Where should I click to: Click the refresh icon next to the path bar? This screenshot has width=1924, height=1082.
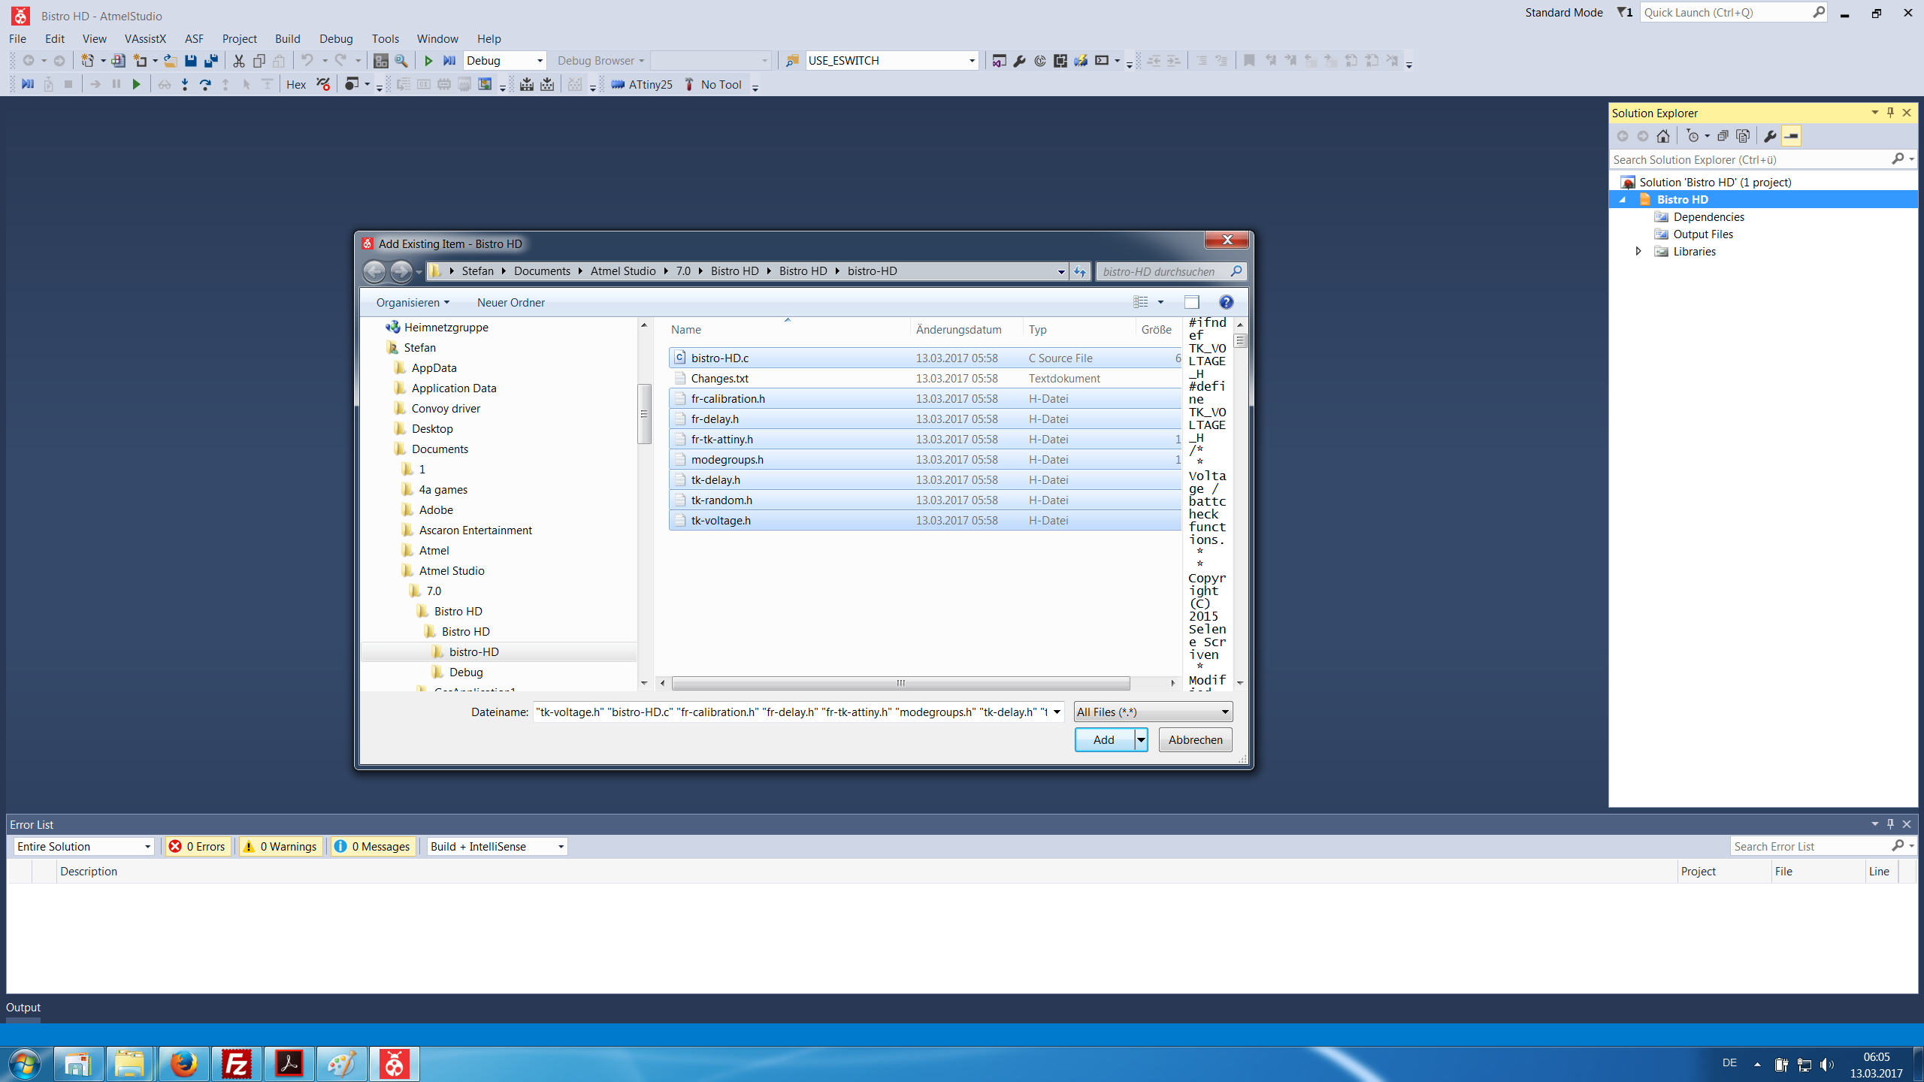coord(1080,271)
